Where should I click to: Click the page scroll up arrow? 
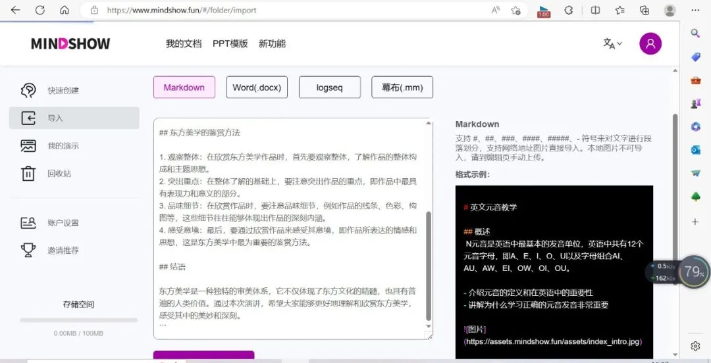point(675,70)
